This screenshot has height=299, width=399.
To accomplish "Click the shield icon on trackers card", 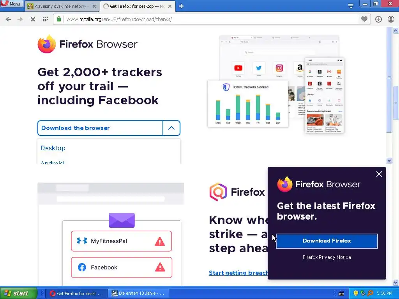I will 226,87.
